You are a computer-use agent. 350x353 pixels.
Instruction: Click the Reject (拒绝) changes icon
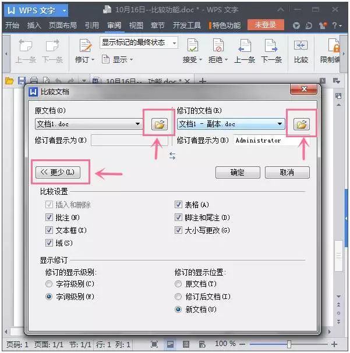pyautogui.click(x=218, y=45)
